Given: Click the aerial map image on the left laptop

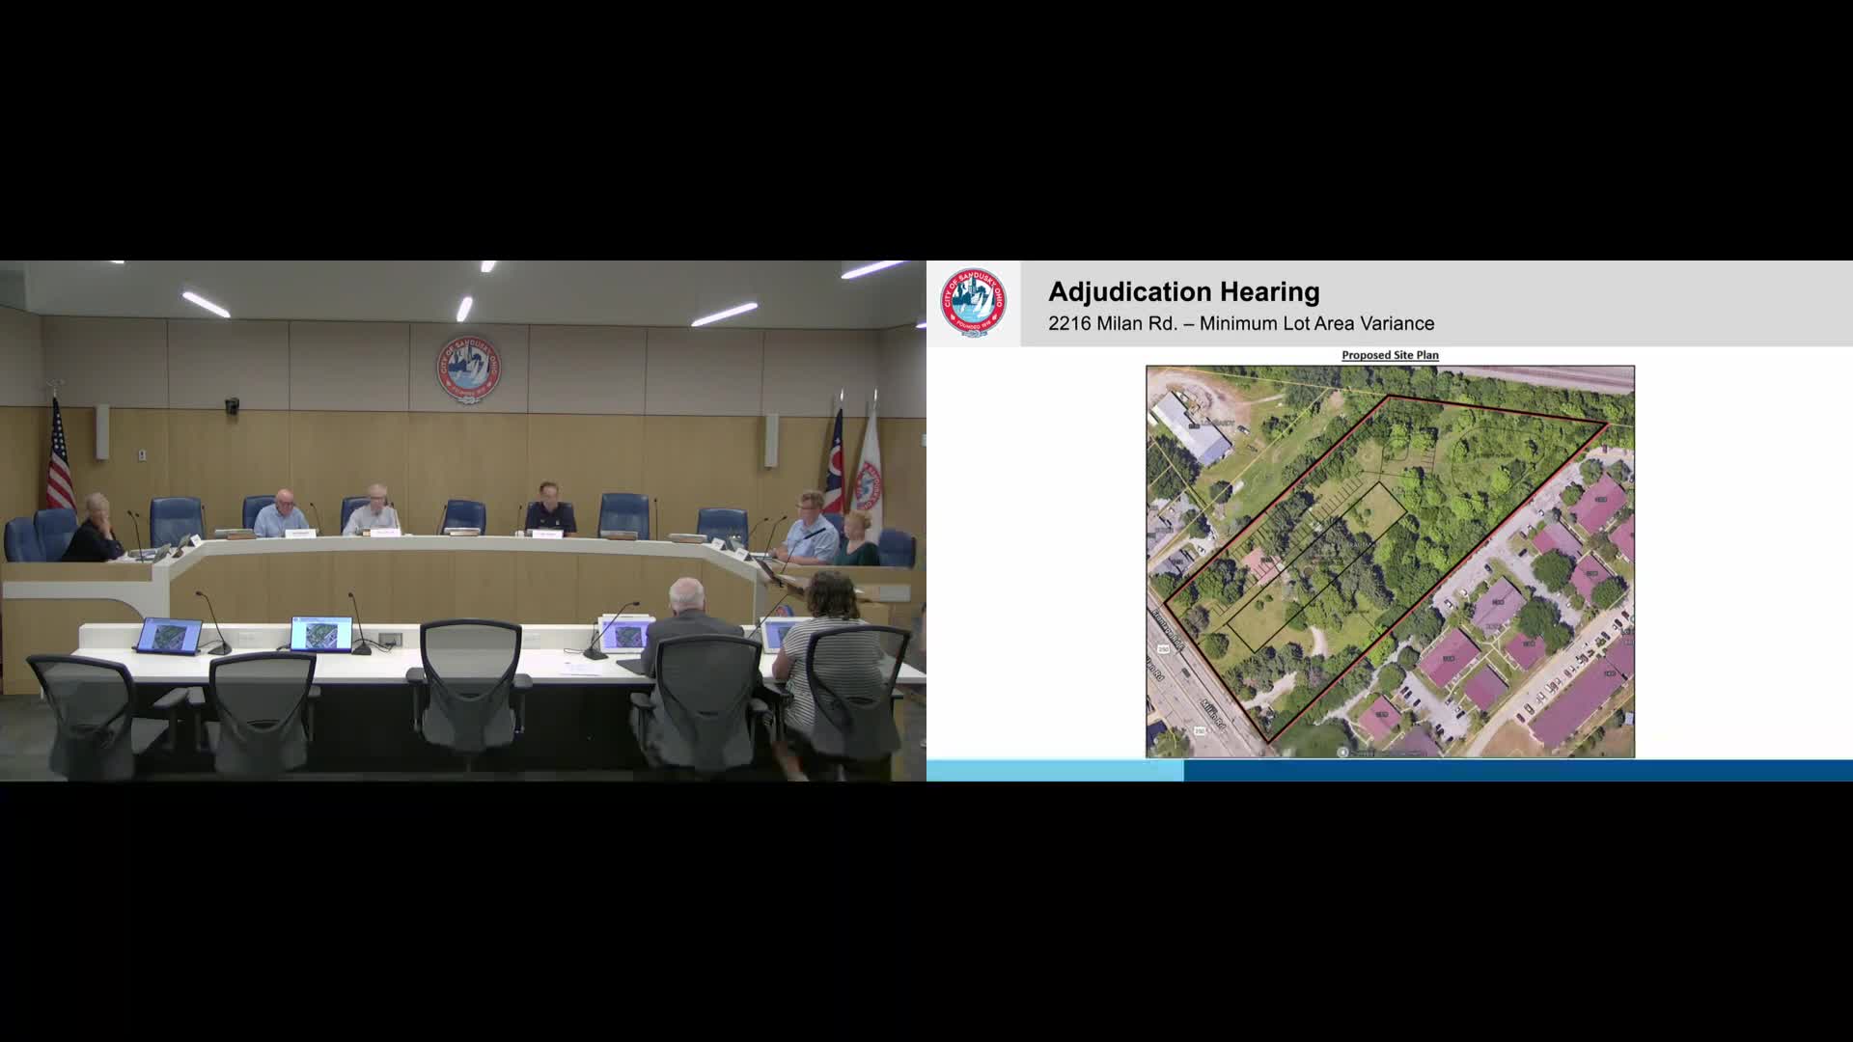Looking at the screenshot, I should point(171,635).
